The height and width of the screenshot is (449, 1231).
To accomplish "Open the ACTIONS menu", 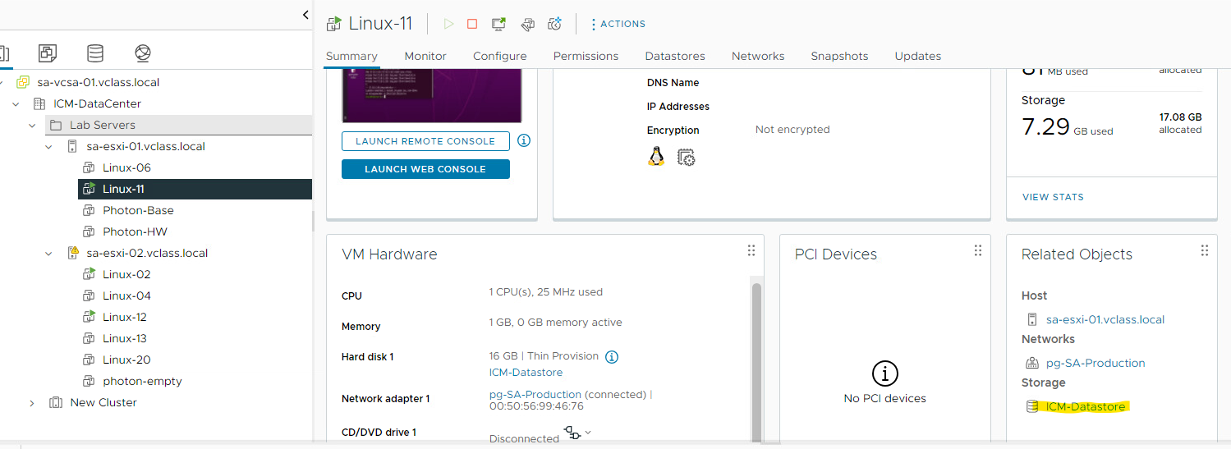I will (x=618, y=24).
